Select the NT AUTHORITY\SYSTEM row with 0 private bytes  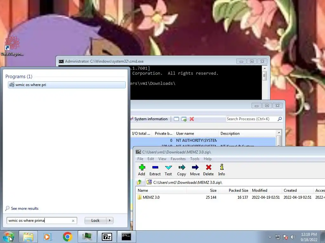coord(203,140)
